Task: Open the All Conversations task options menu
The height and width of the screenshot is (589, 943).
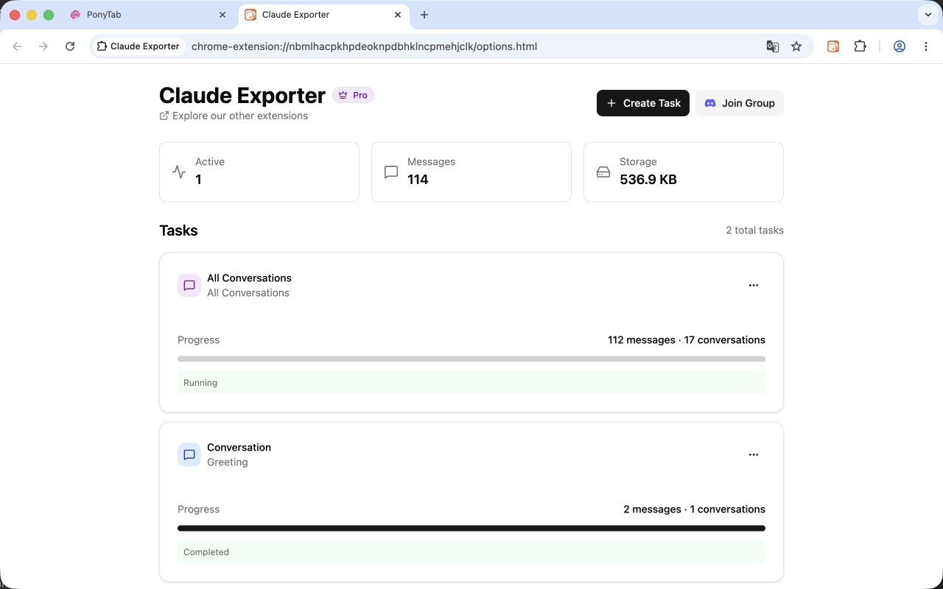Action: pos(753,285)
